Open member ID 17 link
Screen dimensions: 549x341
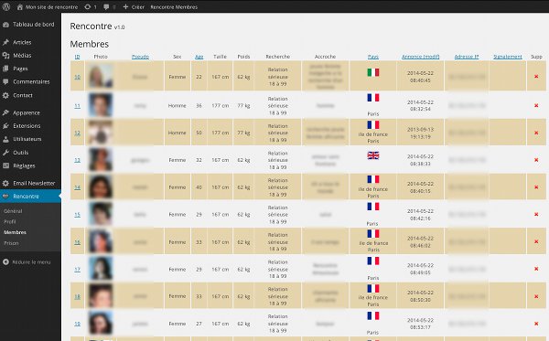click(78, 270)
